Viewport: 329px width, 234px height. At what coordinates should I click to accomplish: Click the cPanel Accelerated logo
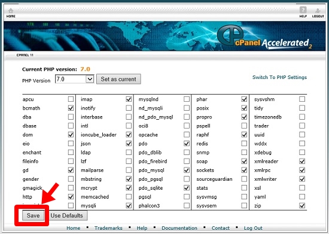[x=264, y=37]
